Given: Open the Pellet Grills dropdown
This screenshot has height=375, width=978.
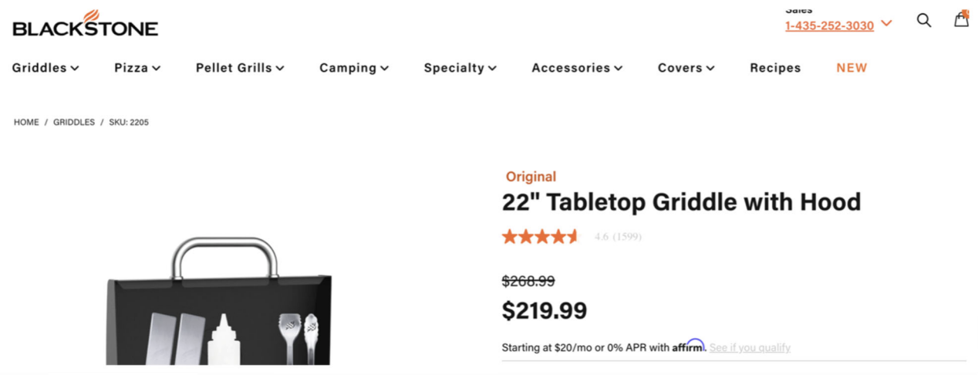Looking at the screenshot, I should 240,68.
